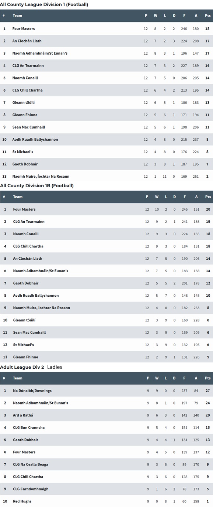Screen dimensions: 213x508
Task: Open Naomh Muire, Íochtar Na Rosann in Division 1
Action: point(41,177)
